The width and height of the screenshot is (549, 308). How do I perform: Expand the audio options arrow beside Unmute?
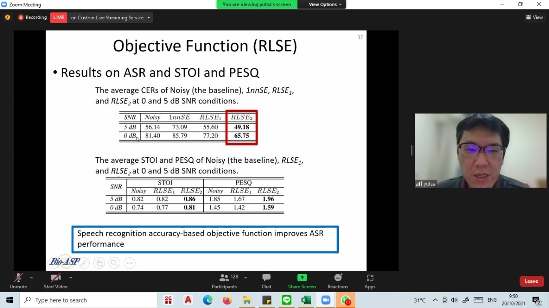point(31,278)
